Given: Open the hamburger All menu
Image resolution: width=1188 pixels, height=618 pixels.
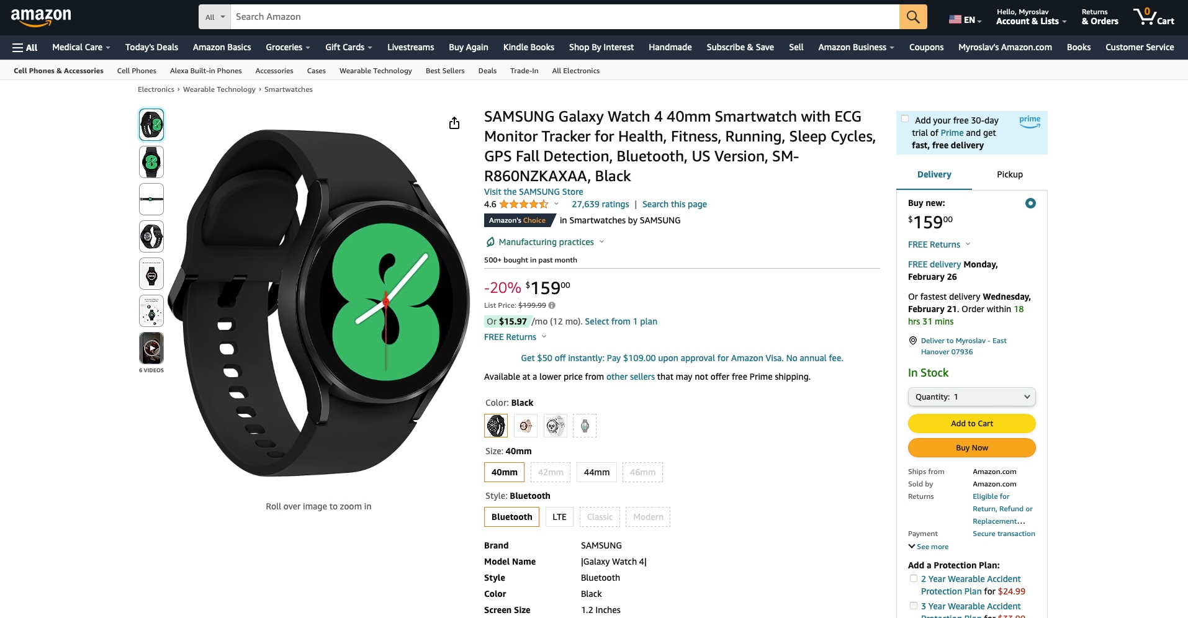Looking at the screenshot, I should point(25,47).
